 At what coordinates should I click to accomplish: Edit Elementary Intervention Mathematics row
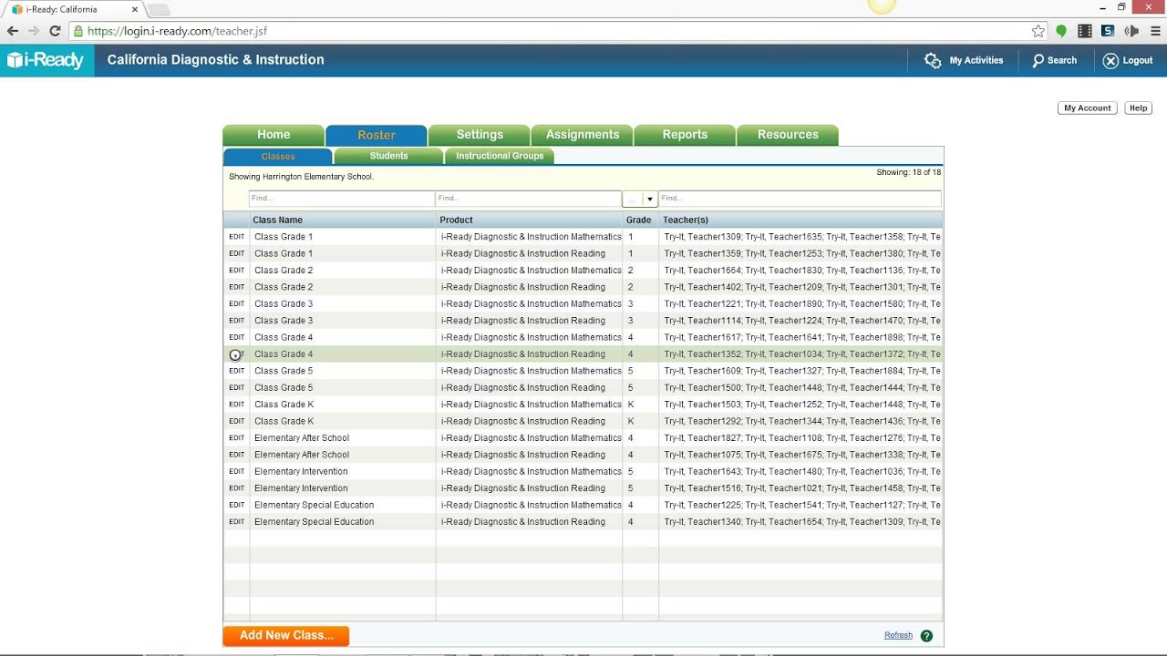pos(237,471)
